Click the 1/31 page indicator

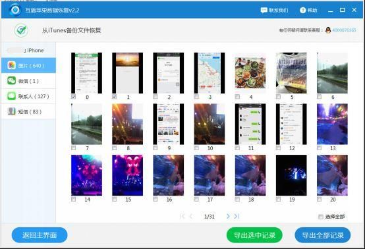click(x=210, y=217)
